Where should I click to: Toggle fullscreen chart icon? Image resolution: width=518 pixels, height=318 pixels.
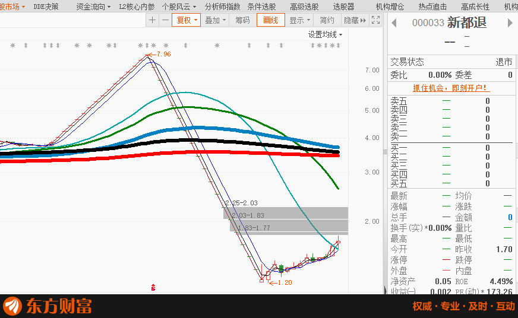click(375, 20)
